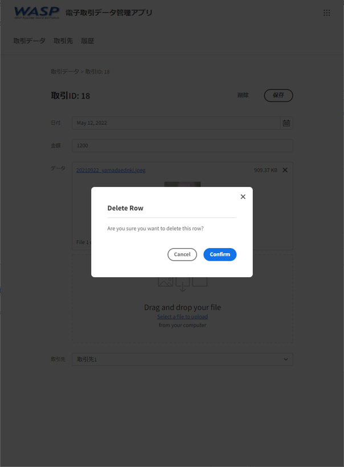
Task: Open the 取引先 tab
Action: click(63, 41)
